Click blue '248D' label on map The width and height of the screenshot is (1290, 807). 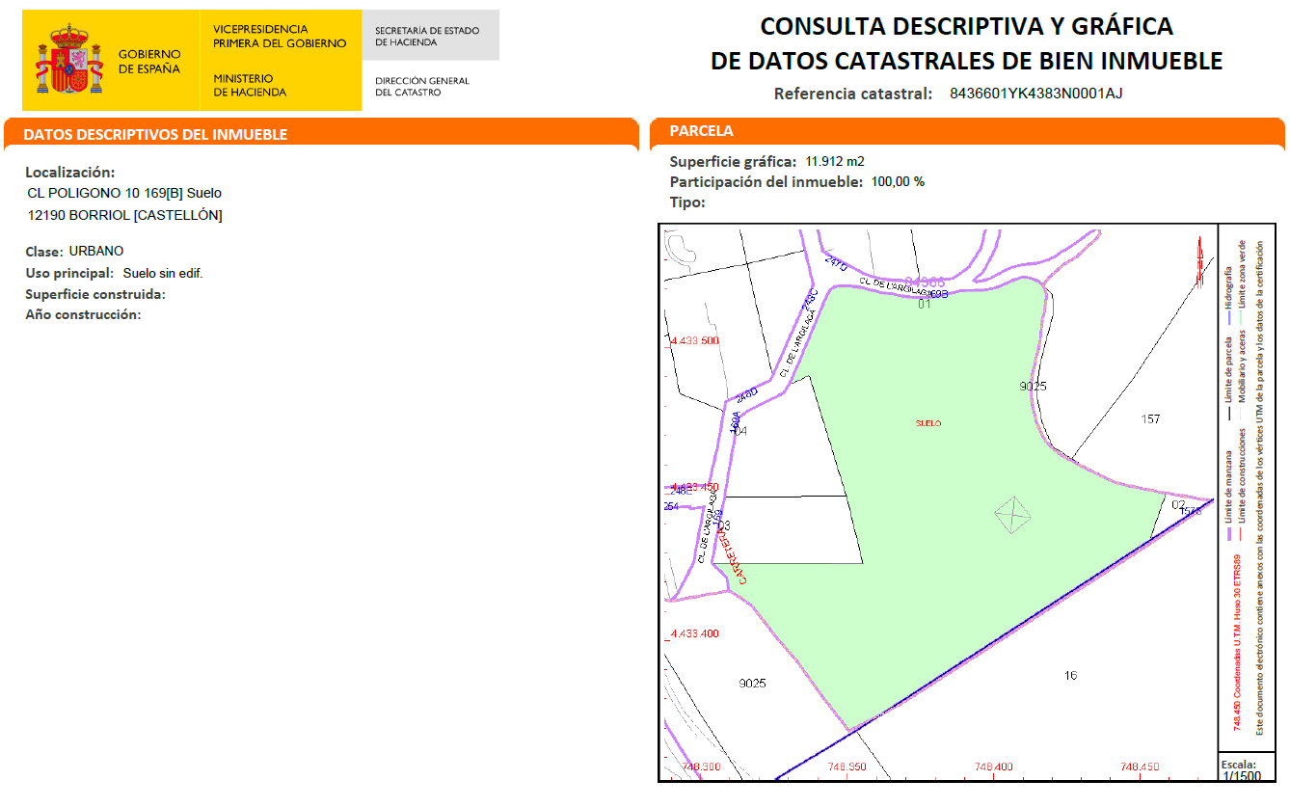pyautogui.click(x=746, y=393)
